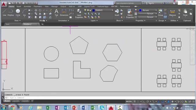Click the Insert block tool
Image resolution: width=196 pixels, height=110 pixels.
click(117, 13)
